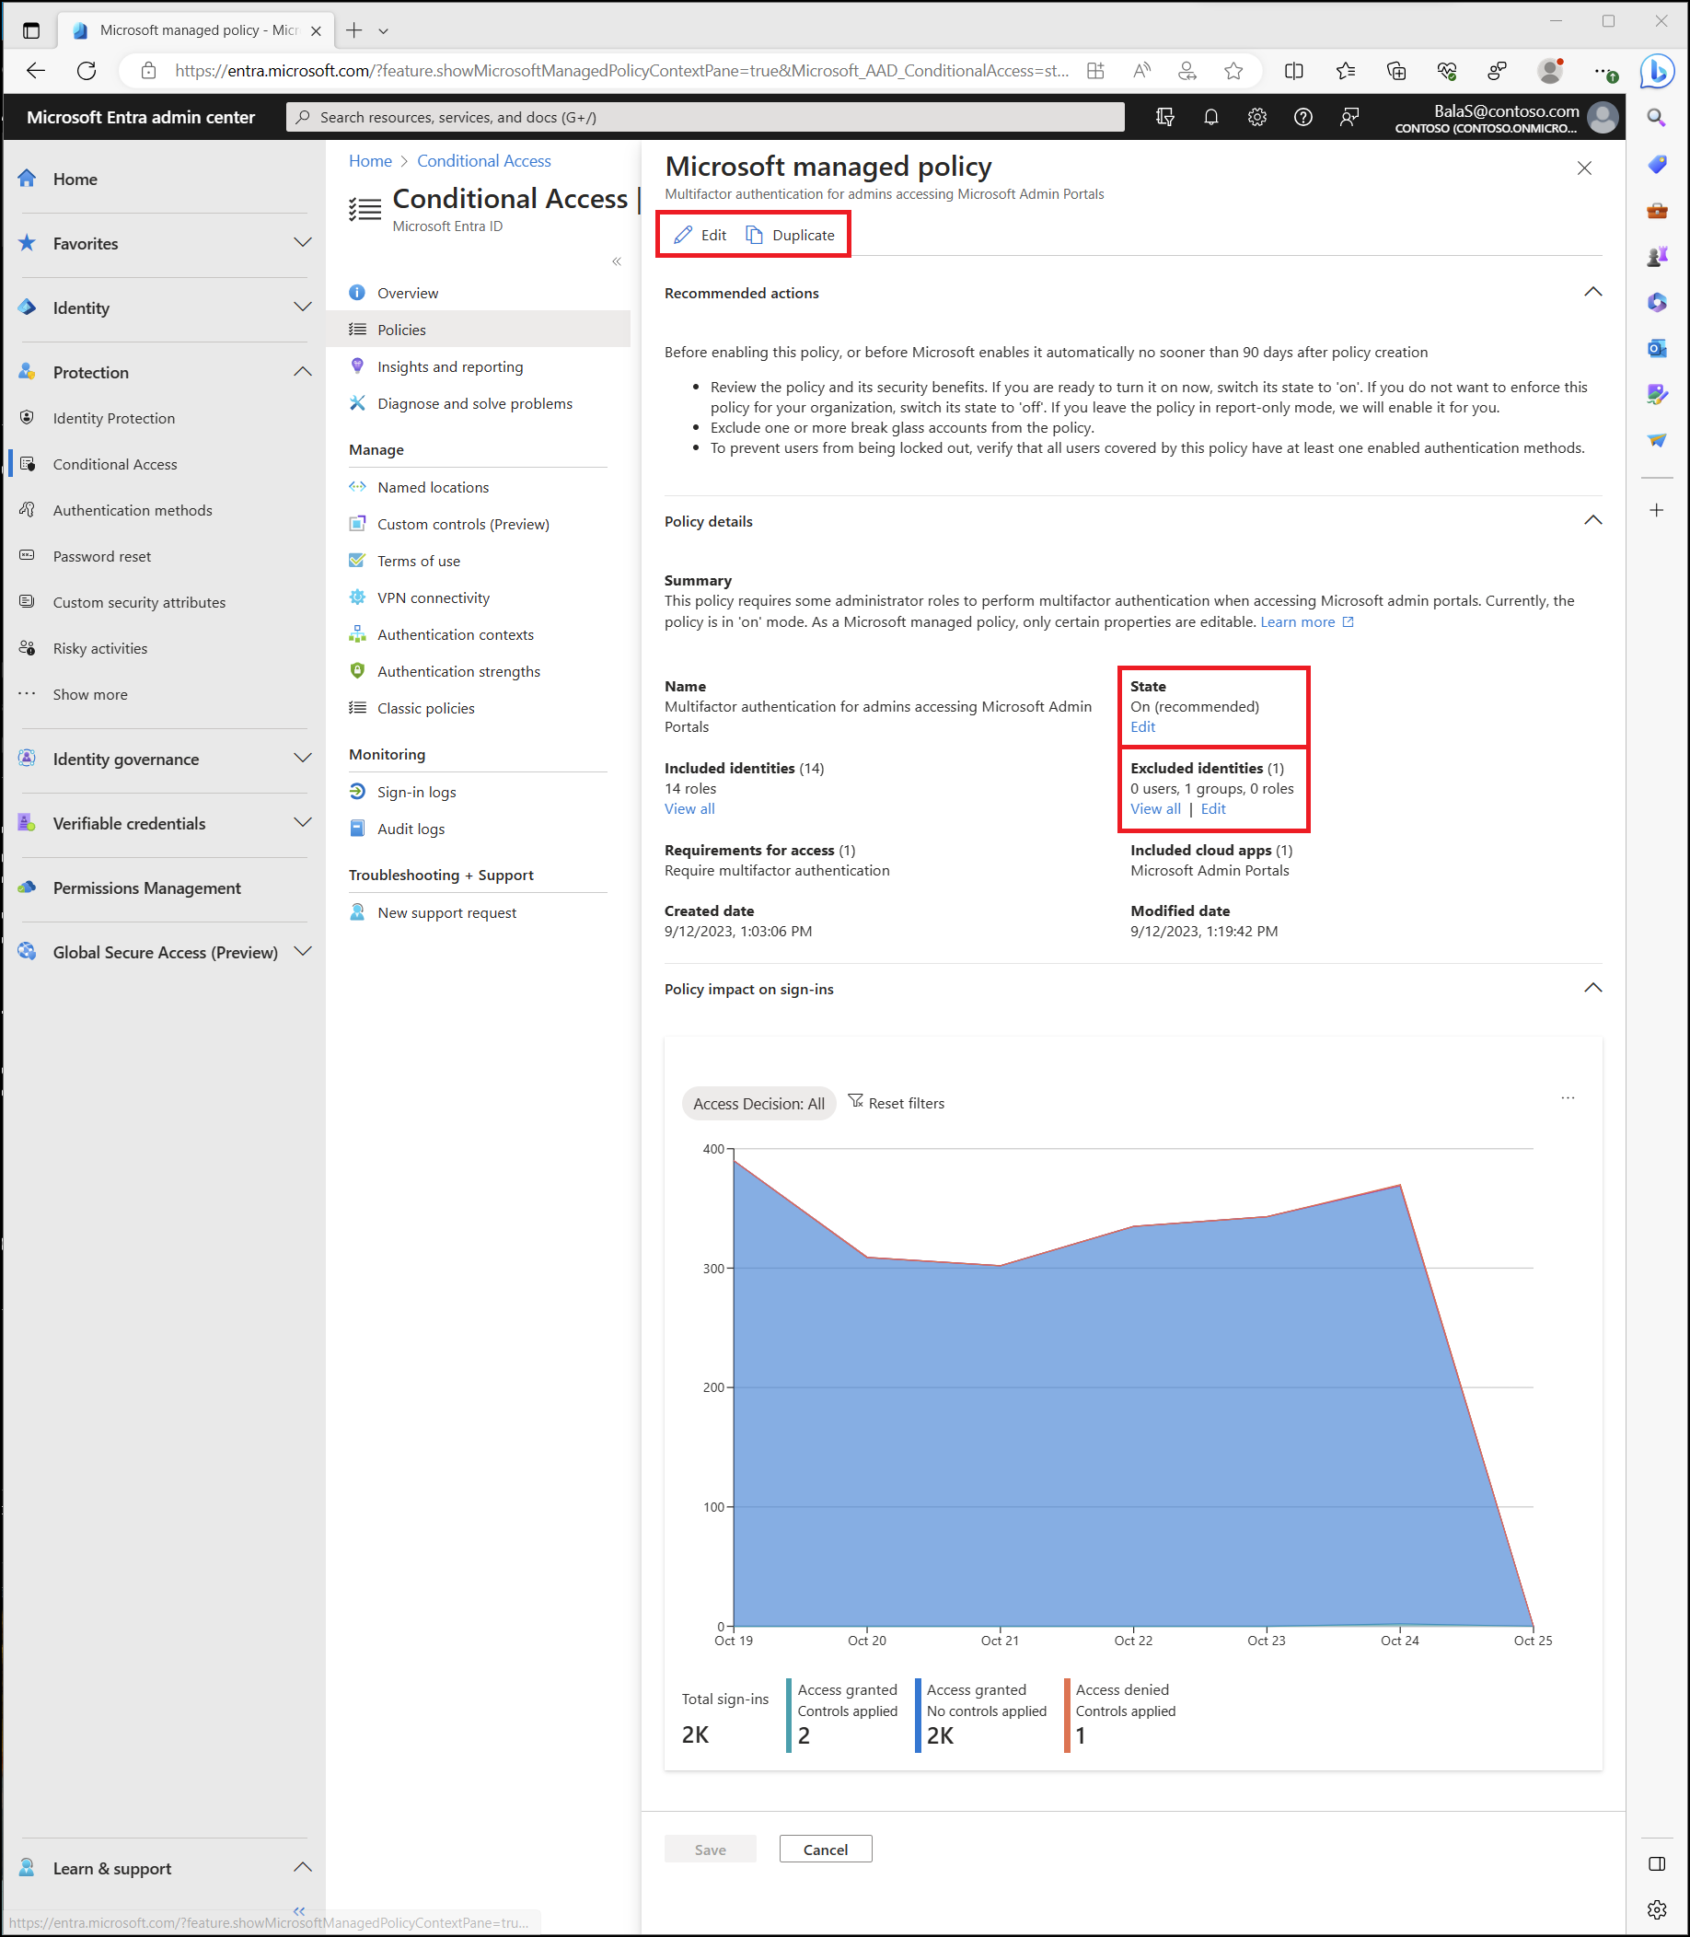Click Reset filters above the chart

click(x=897, y=1103)
